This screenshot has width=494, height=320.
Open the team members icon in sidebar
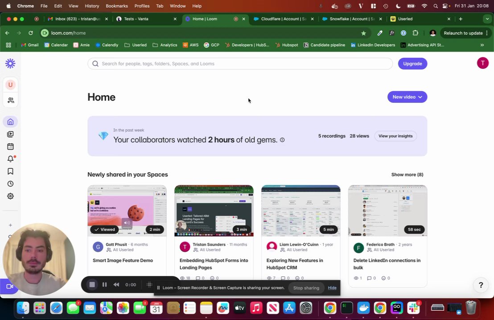click(x=10, y=100)
